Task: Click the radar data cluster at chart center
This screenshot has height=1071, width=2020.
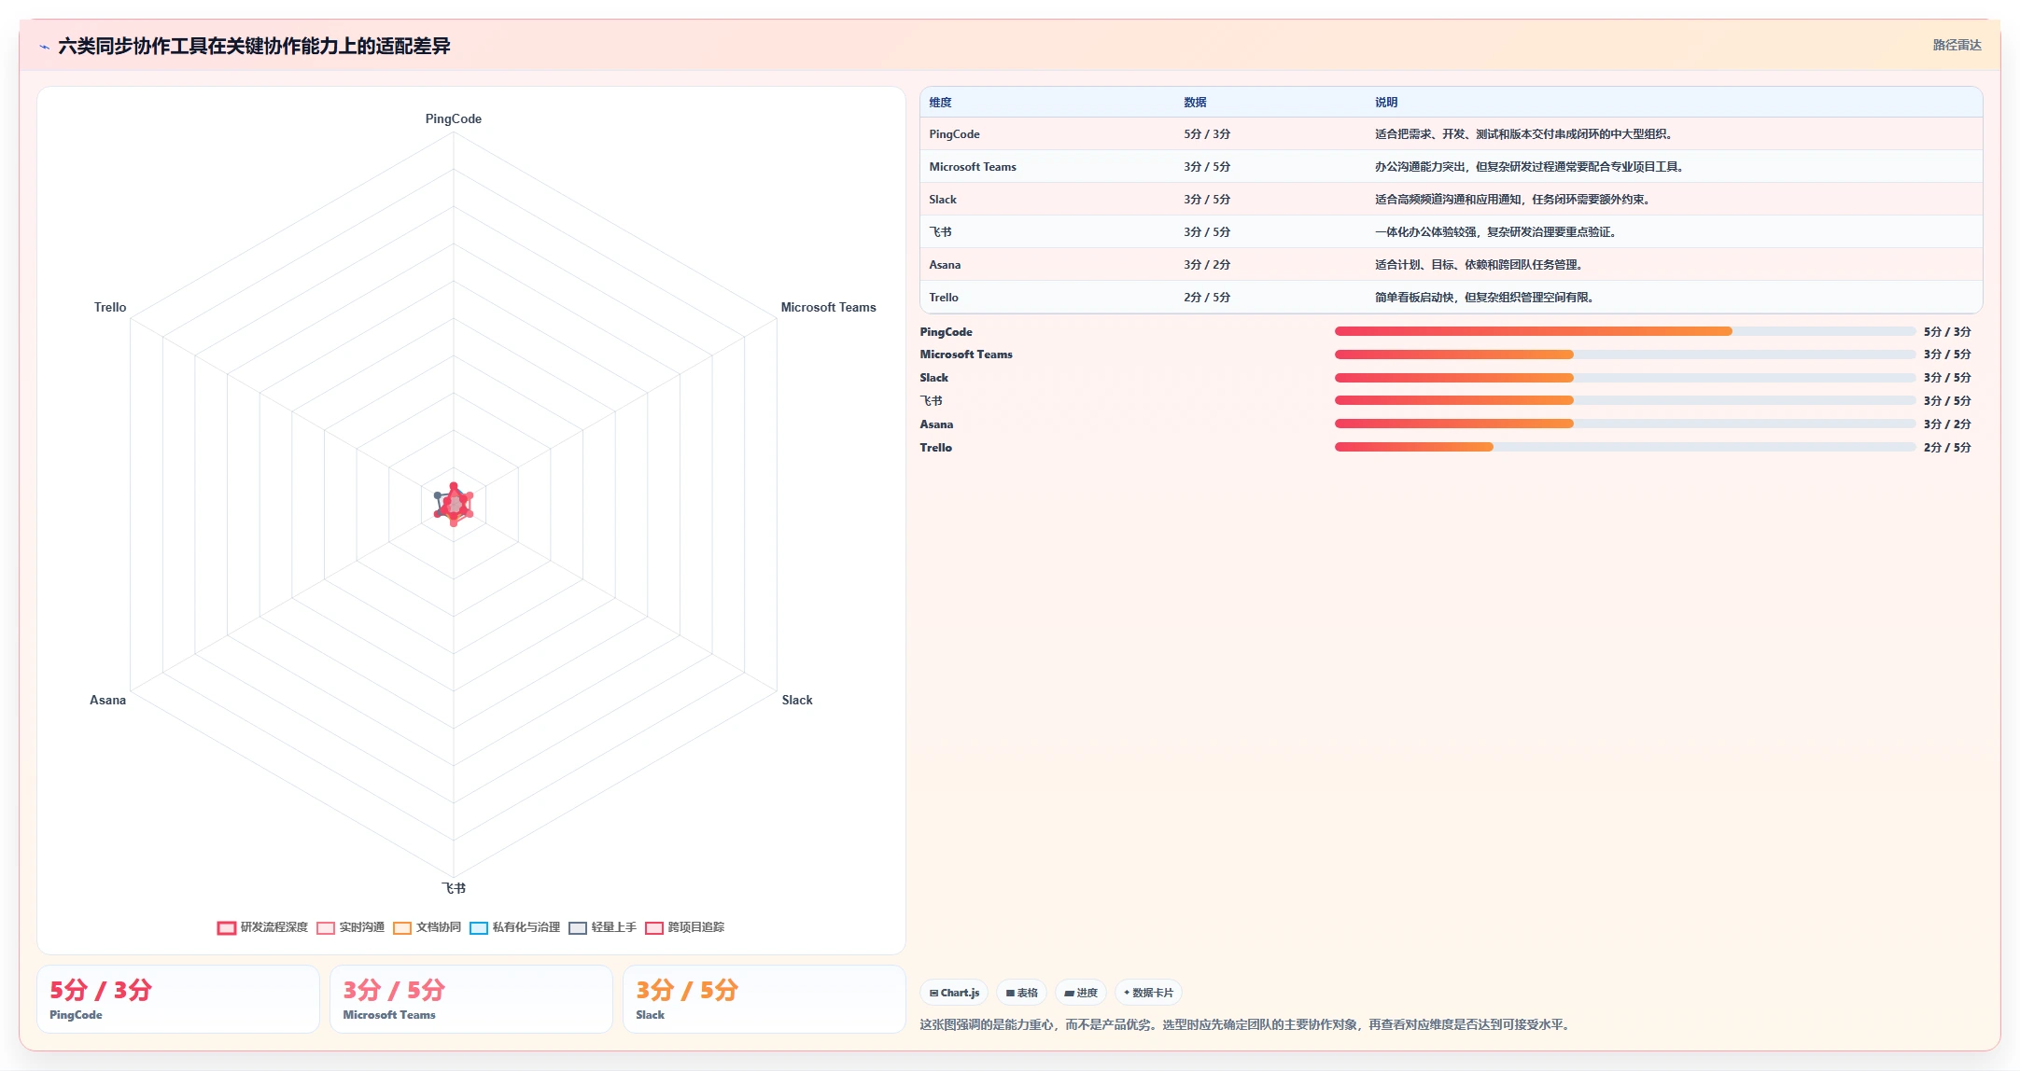Action: (454, 504)
